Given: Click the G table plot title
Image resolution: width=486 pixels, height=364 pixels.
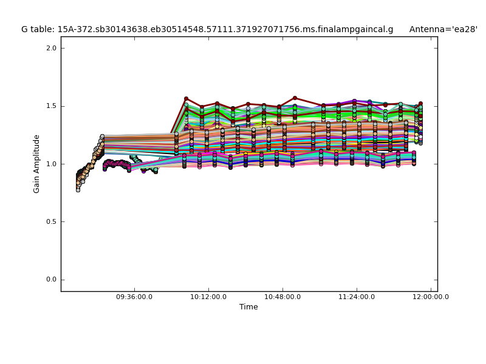Looking at the screenshot, I should point(207,29).
